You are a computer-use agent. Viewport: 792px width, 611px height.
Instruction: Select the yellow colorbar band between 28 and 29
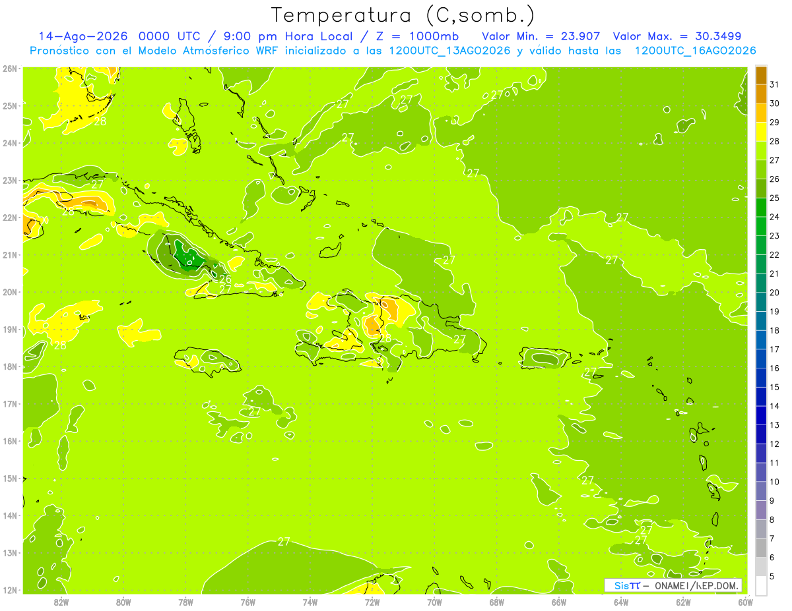[x=761, y=132]
